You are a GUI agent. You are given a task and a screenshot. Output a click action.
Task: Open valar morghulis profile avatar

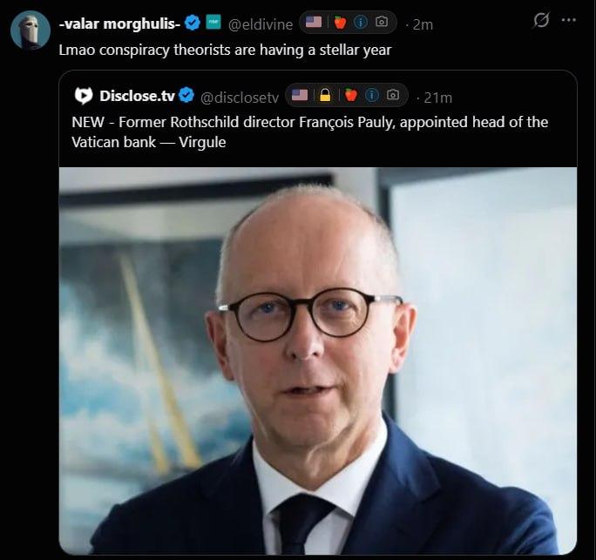pyautogui.click(x=30, y=31)
